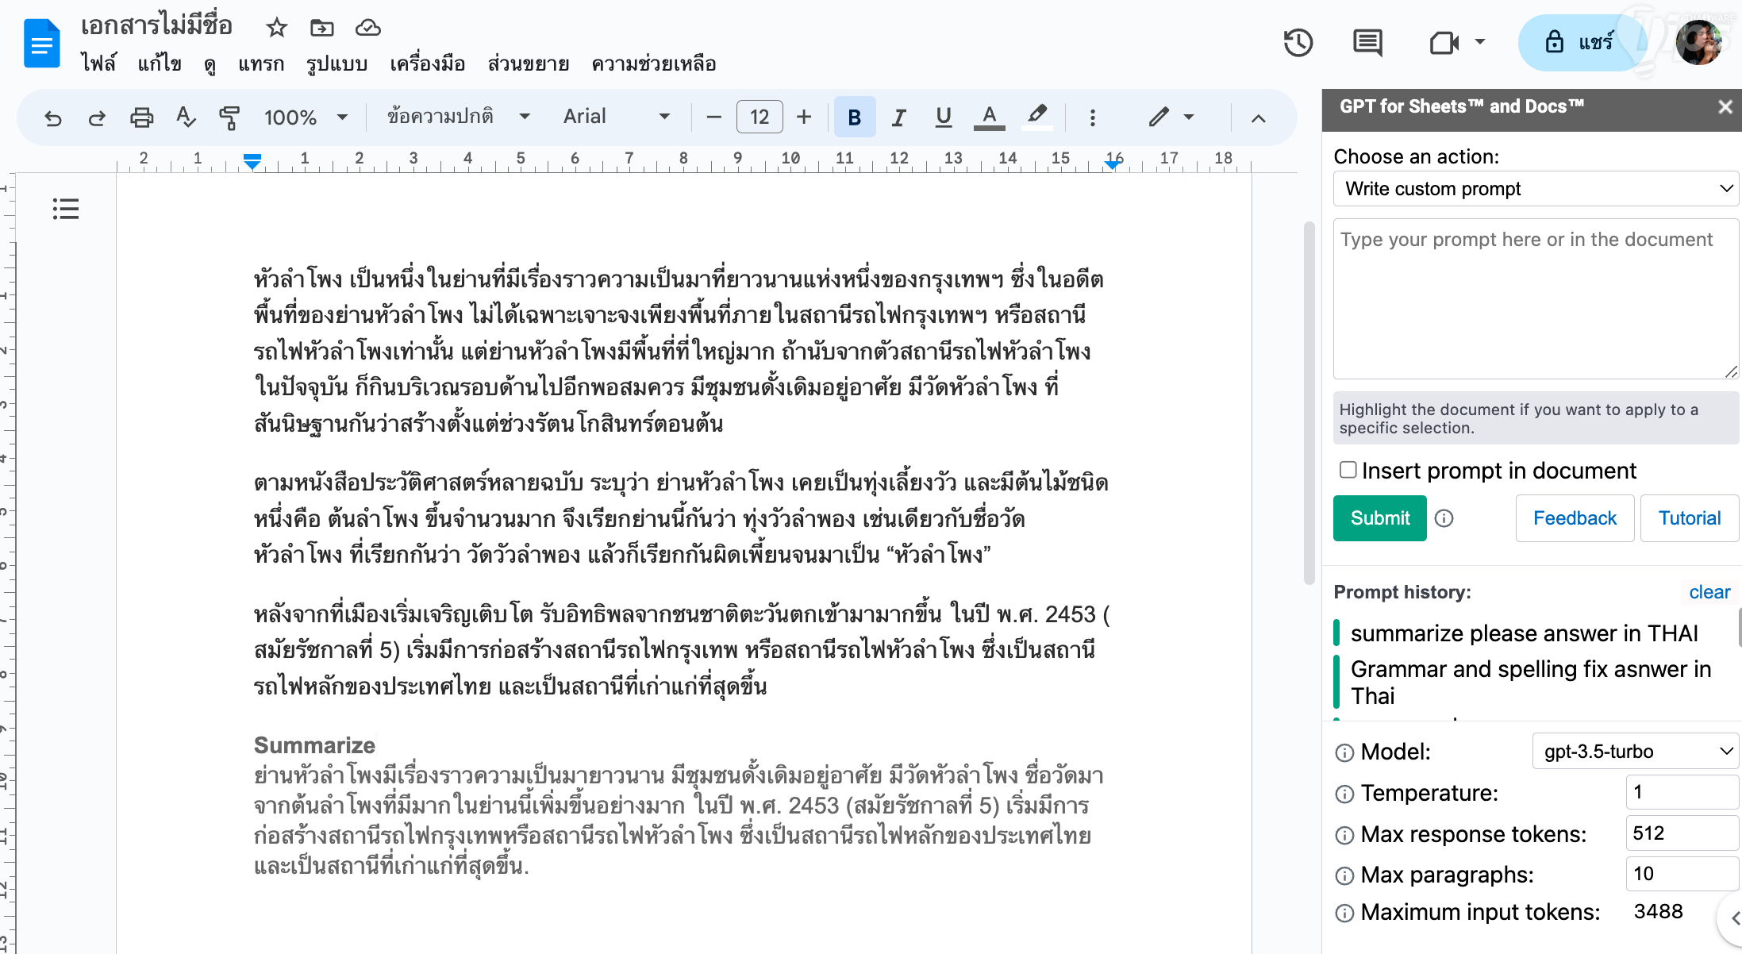Enable Insert prompt in document checkbox
Screen dimensions: 1742x954
point(1348,470)
